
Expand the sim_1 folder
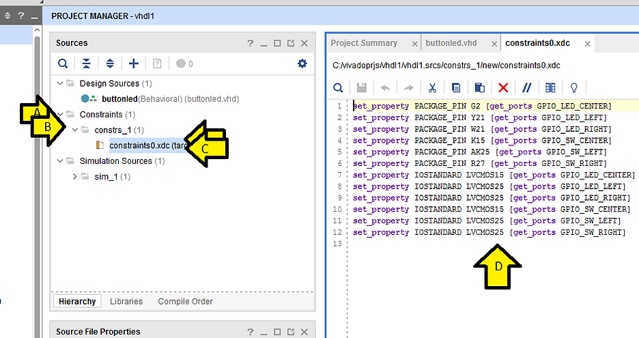tap(75, 176)
